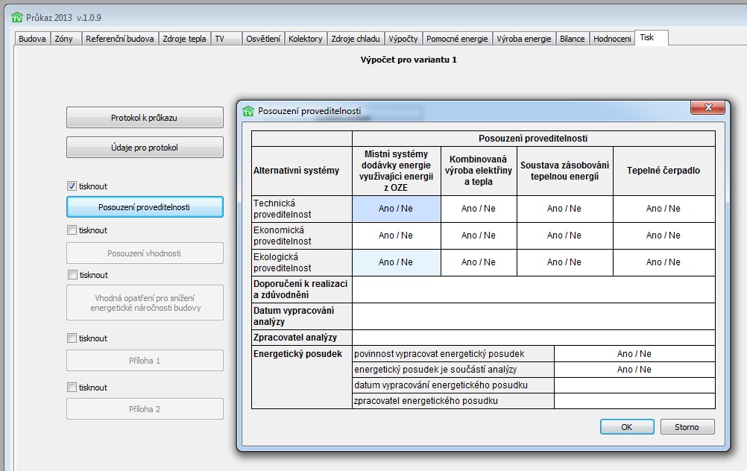This screenshot has width=747, height=471.
Task: Select the Výroba energie tab
Action: pyautogui.click(x=524, y=39)
